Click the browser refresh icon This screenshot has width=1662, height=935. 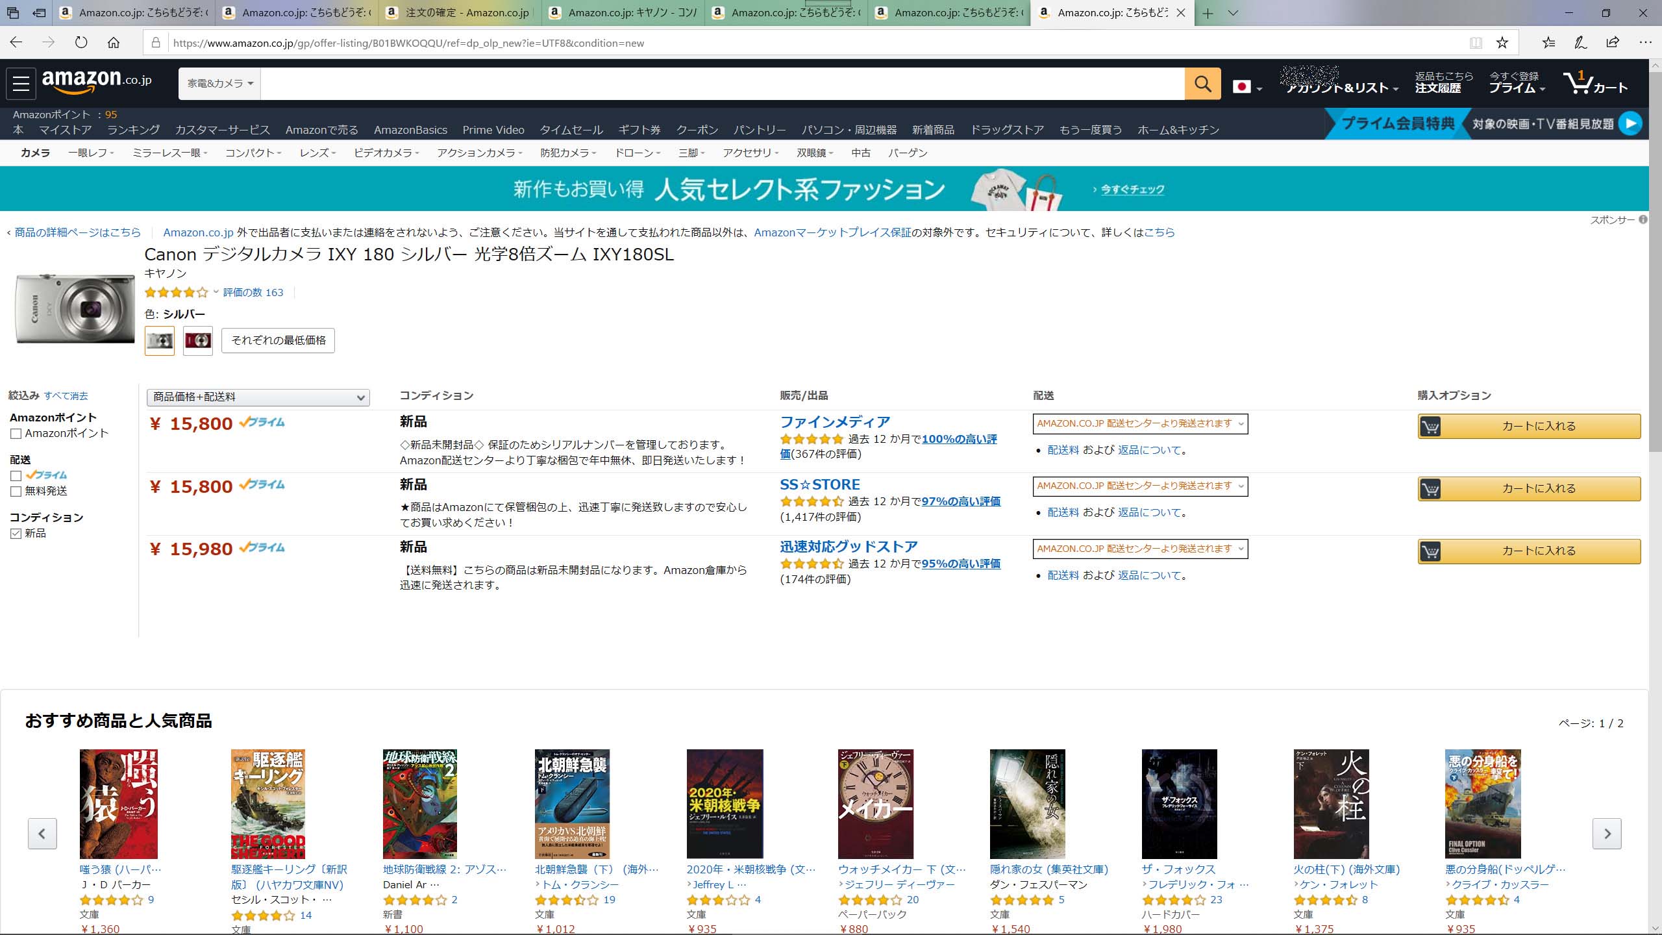click(x=81, y=43)
